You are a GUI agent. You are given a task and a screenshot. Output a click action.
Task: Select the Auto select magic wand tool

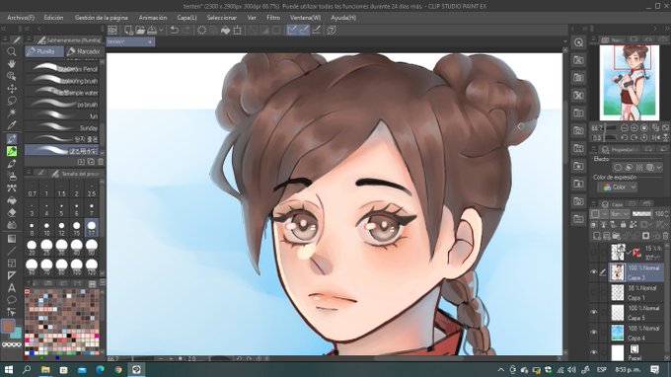pos(12,113)
